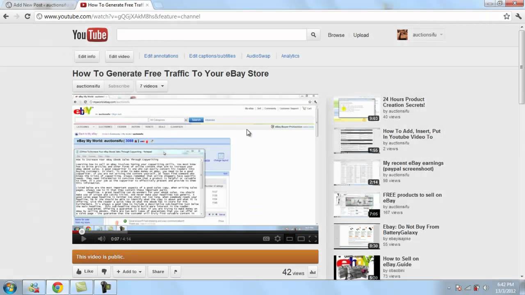525x295 pixels.
Task: Click ebayisajoke uploader name
Action: click(x=399, y=238)
